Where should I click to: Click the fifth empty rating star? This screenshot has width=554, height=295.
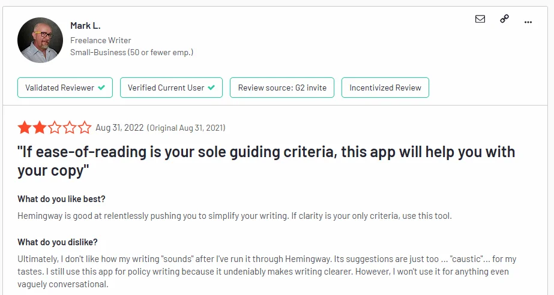pos(85,128)
